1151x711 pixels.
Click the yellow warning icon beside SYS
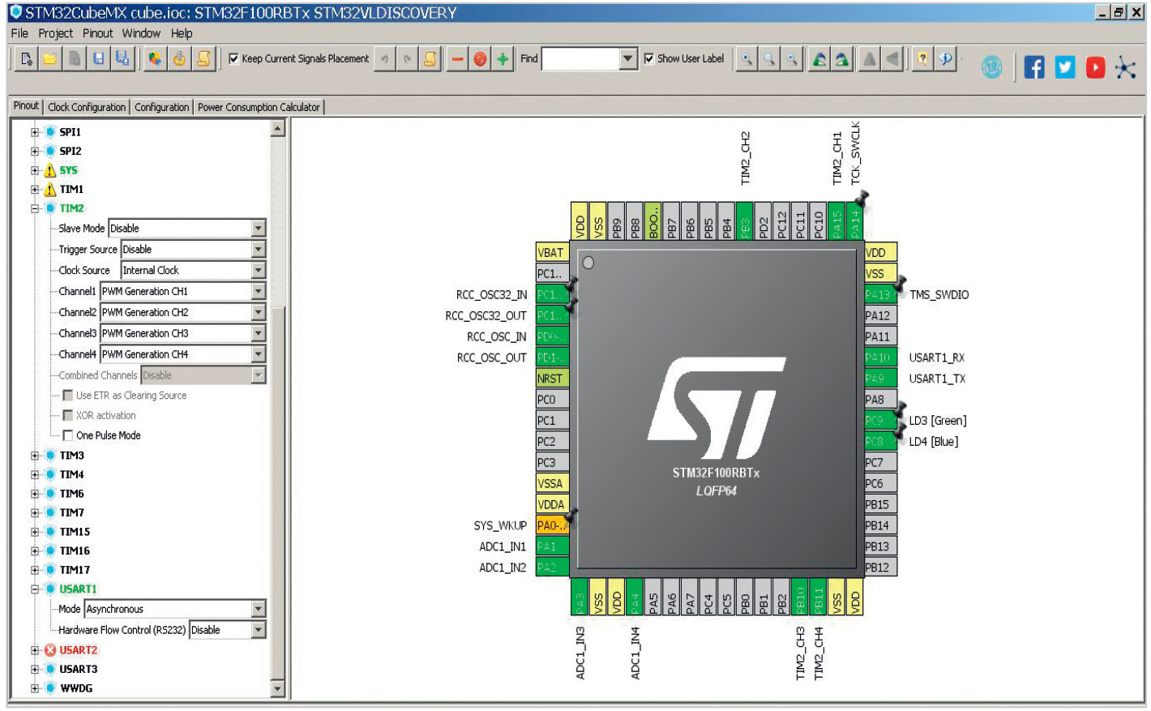coord(50,170)
